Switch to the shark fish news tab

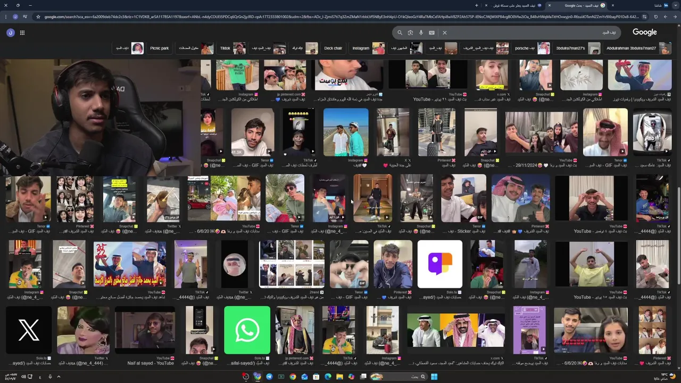point(513,5)
